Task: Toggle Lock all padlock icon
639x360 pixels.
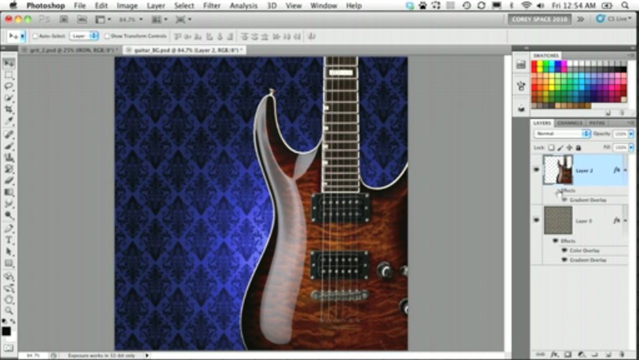Action: (578, 147)
